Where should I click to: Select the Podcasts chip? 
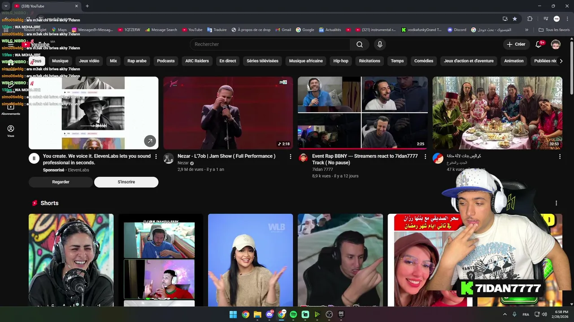pos(166,61)
